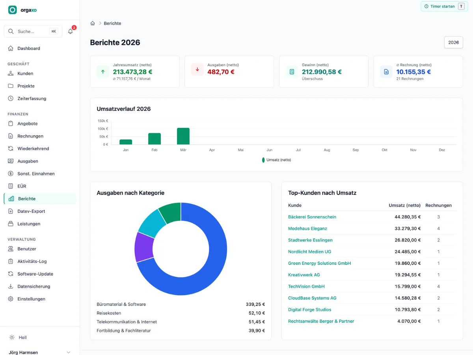This screenshot has width=473, height=355.
Task: Click the Gewinn calculator icon
Action: point(292,71)
